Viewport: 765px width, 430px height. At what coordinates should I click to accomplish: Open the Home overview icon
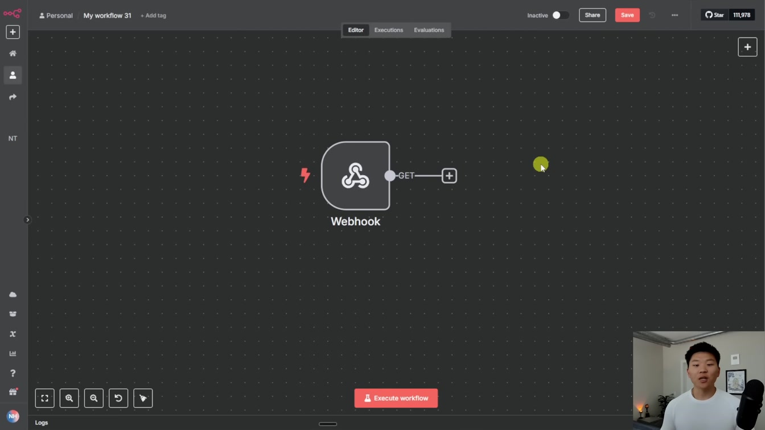13,53
